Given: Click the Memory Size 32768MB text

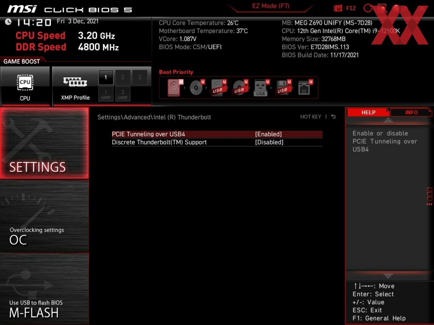Looking at the screenshot, I should point(314,39).
